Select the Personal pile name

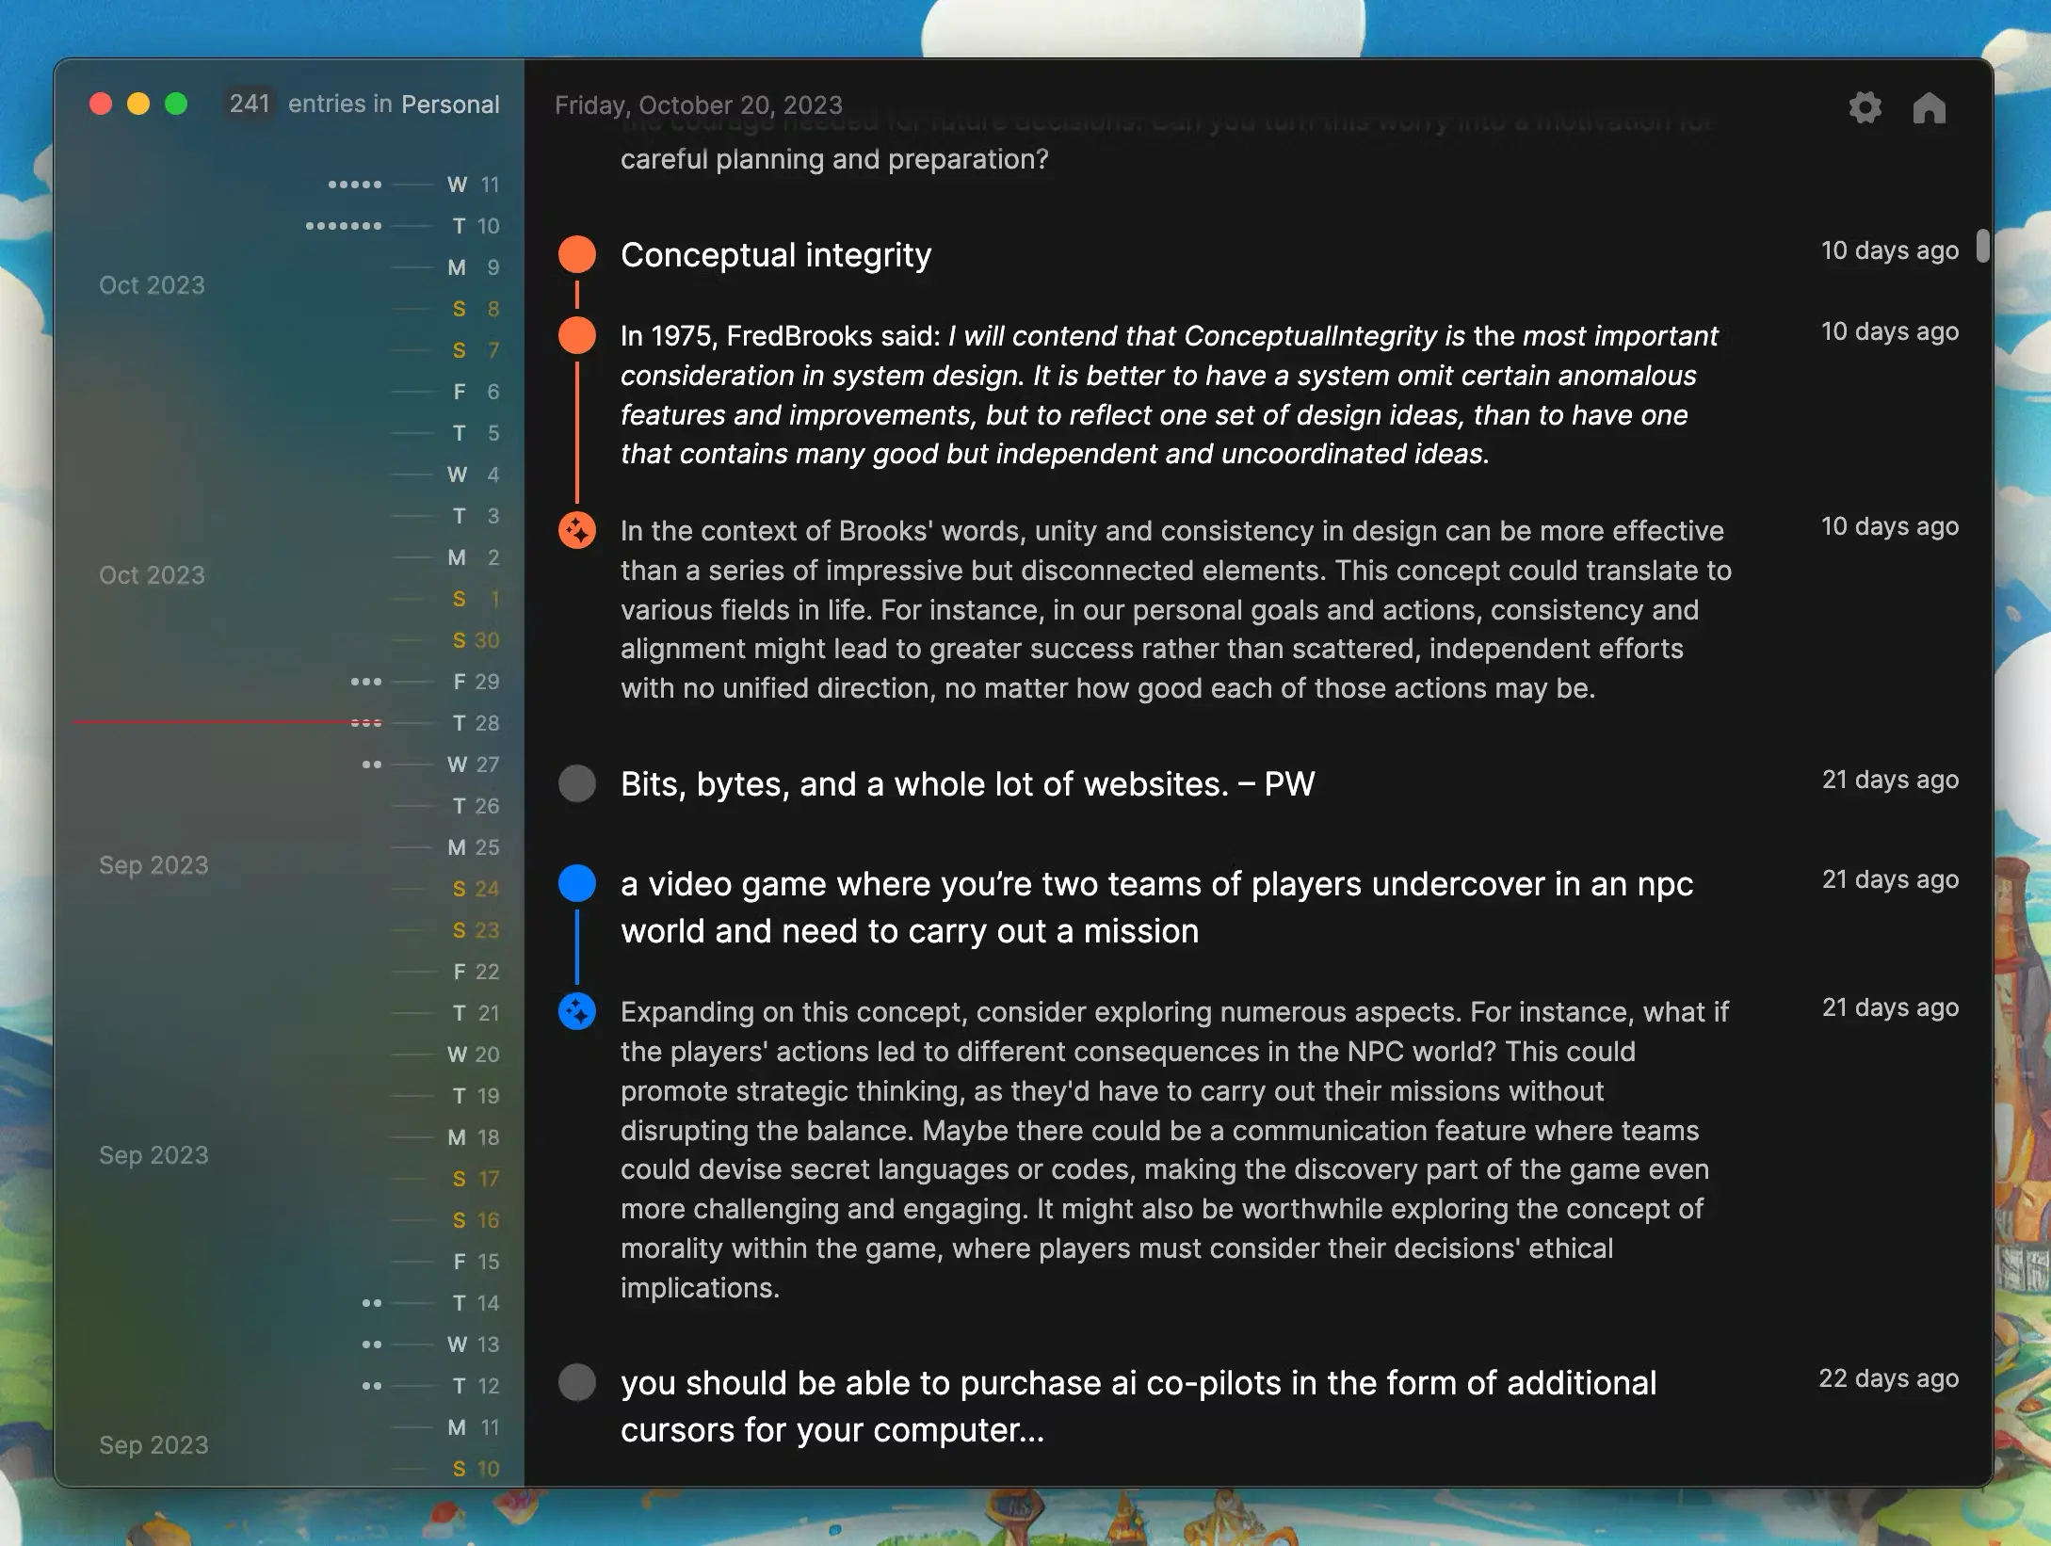click(450, 105)
